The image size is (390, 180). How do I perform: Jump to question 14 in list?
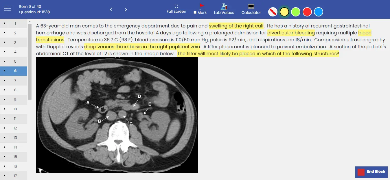tap(14, 147)
